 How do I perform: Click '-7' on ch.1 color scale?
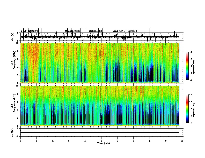(191, 80)
